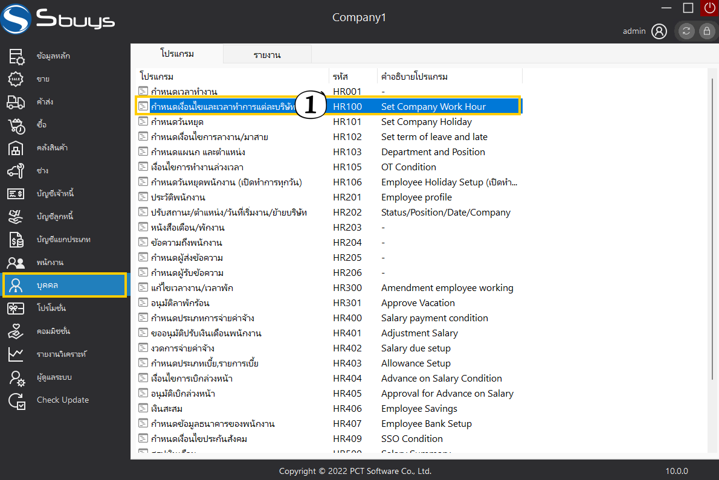Screen dimensions: 719x480
Task: Select the โปรแกรม tab
Action: (x=177, y=54)
